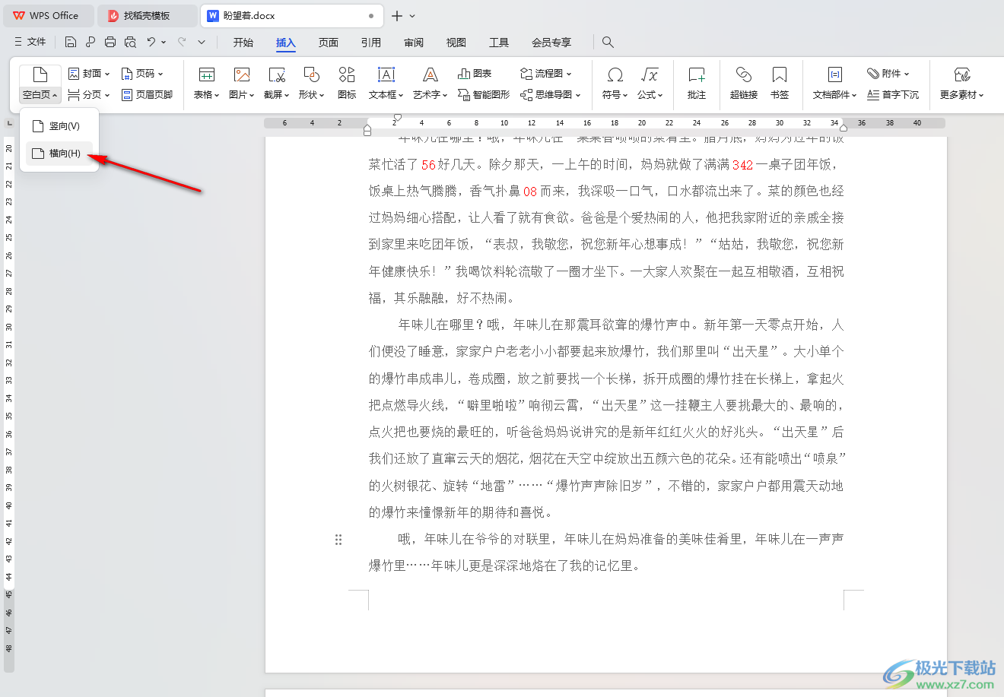Screen dimensions: 1004x697
Task: Insert a Bookmark using the ribbon icon
Action: (779, 82)
